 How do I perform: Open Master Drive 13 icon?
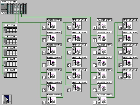click(51, 75)
